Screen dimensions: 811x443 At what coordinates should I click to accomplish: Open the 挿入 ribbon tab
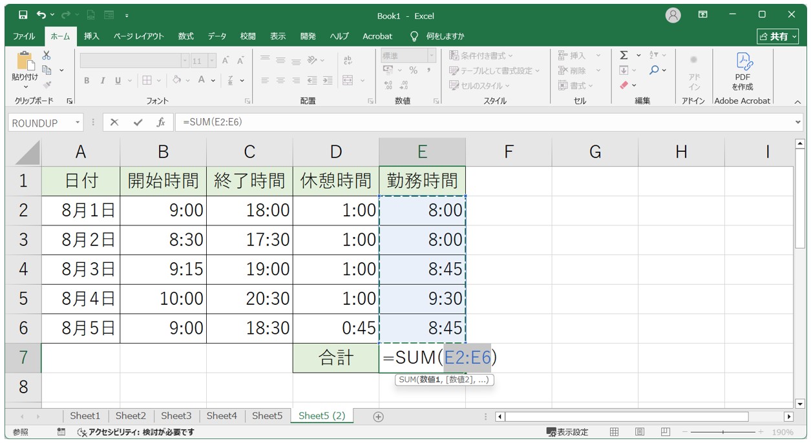point(92,36)
